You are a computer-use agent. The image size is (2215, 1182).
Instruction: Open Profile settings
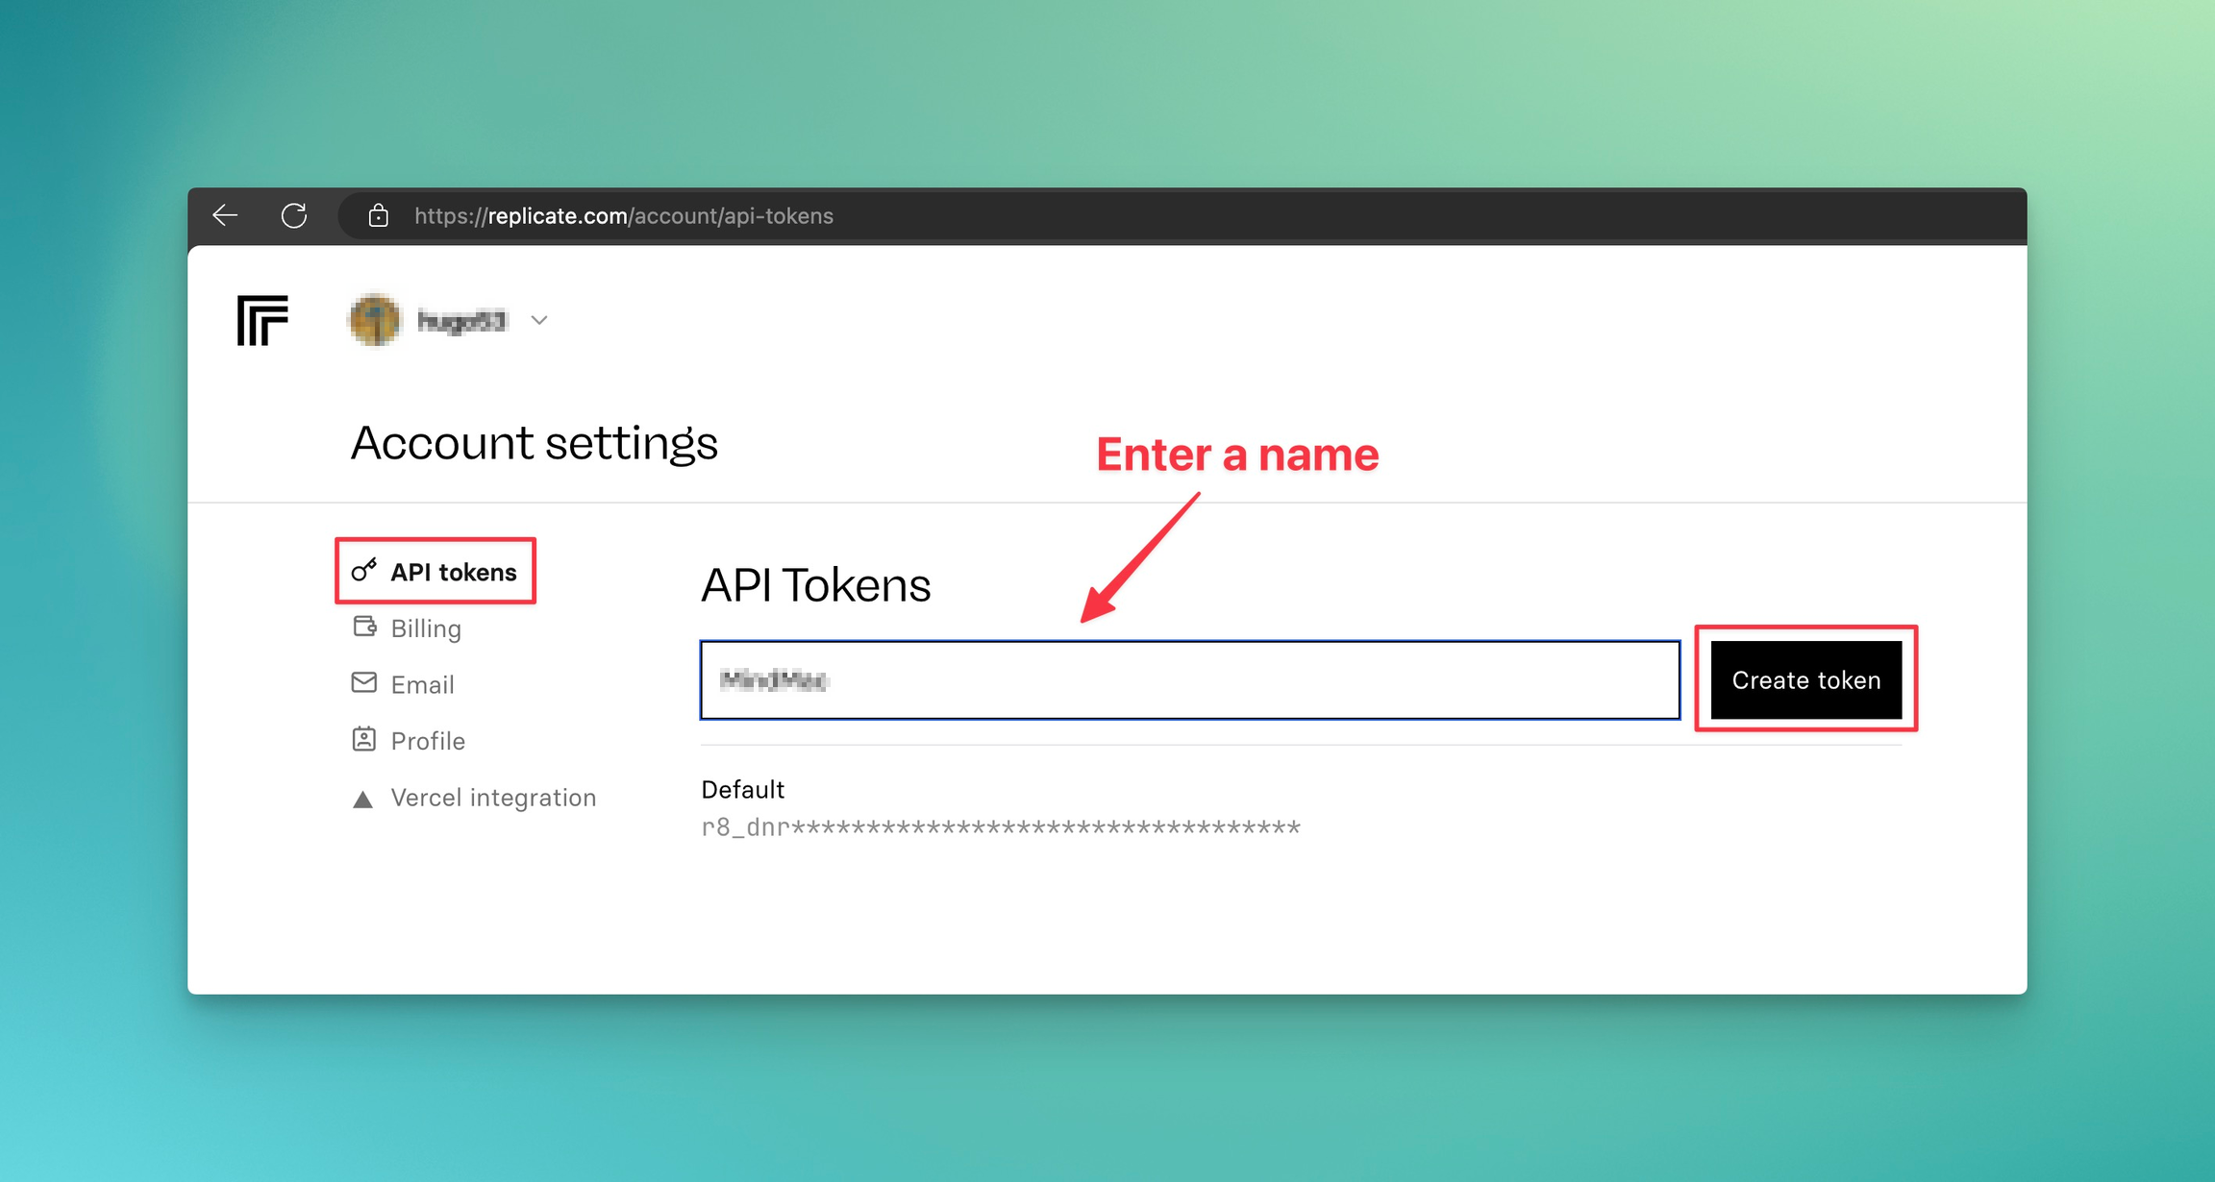tap(428, 741)
